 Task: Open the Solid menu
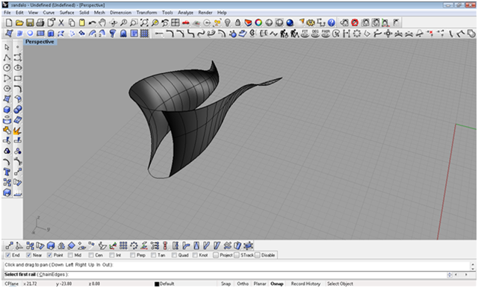coord(84,13)
